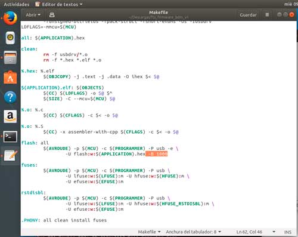
Task: Open the Help question mark icon
Action: [10, 97]
